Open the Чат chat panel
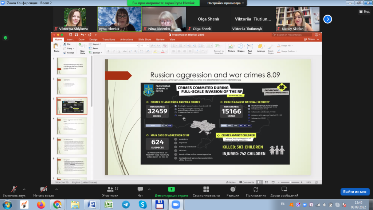 140,192
